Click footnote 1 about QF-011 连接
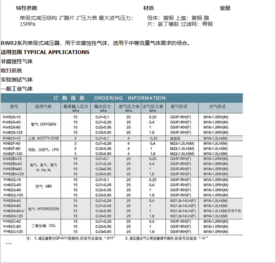The image size is (276, 263). 74,238
